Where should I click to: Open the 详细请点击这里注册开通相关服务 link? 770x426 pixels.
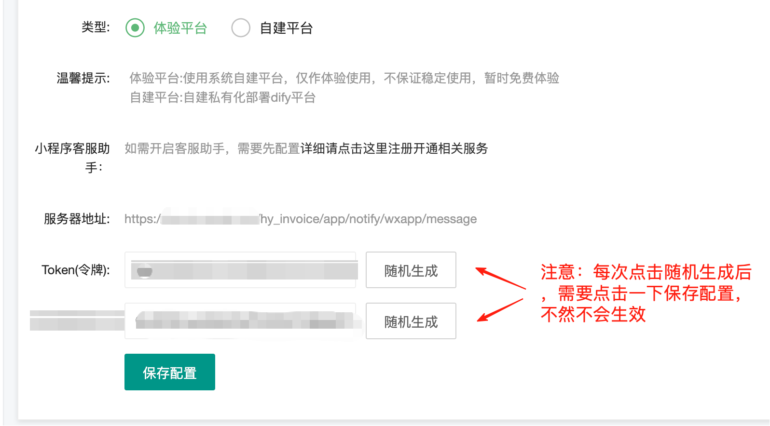point(394,148)
